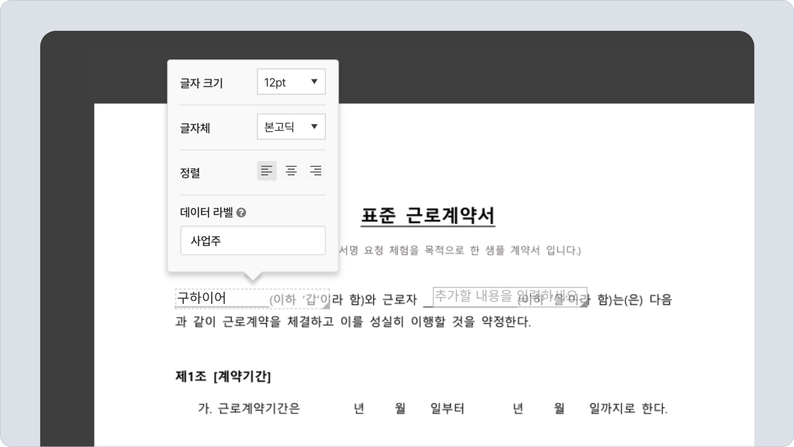Click the 정렬 label
The width and height of the screenshot is (794, 447).
pyautogui.click(x=190, y=173)
